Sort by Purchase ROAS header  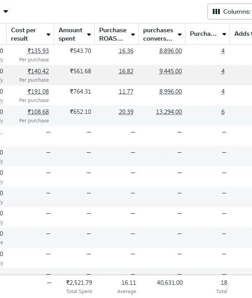[x=113, y=34]
